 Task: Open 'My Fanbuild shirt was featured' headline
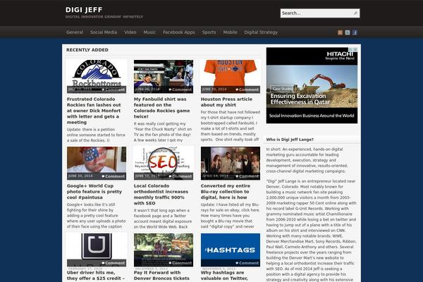point(162,108)
